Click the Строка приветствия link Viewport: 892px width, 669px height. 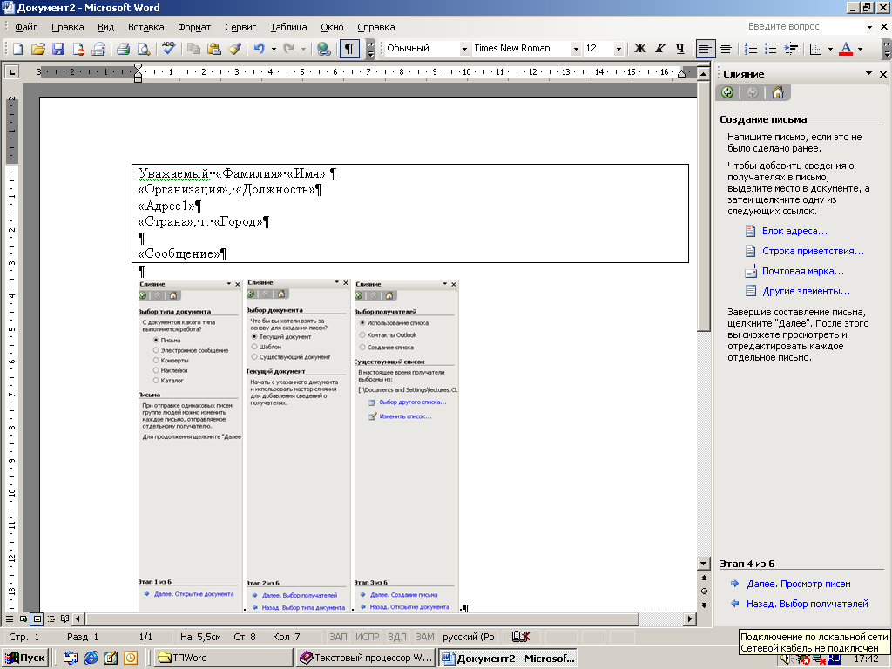click(x=813, y=251)
